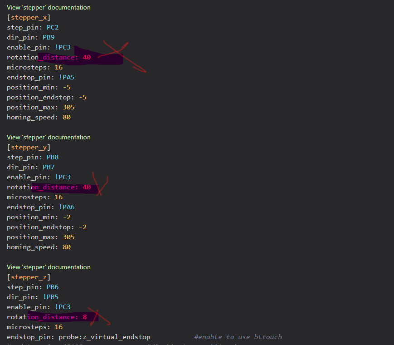The height and width of the screenshot is (345, 394).
Task: Open stepper documentation link above stepper_z
Action: [x=49, y=267]
